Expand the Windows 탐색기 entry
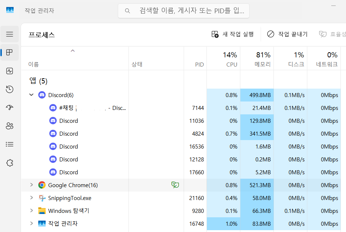Screen dimensions: 346x232 pos(31,211)
